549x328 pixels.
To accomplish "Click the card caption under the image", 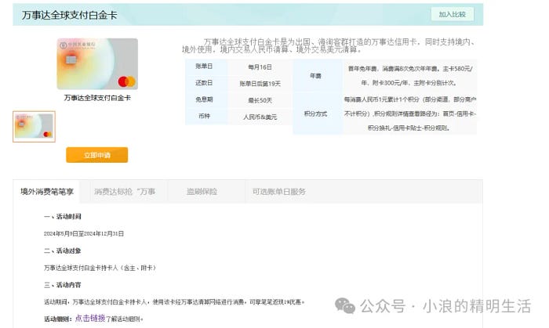I will [97, 98].
